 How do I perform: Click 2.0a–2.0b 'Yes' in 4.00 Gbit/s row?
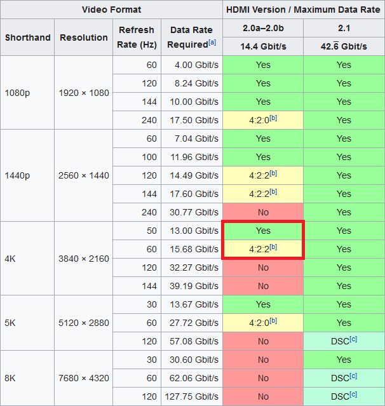[263, 65]
